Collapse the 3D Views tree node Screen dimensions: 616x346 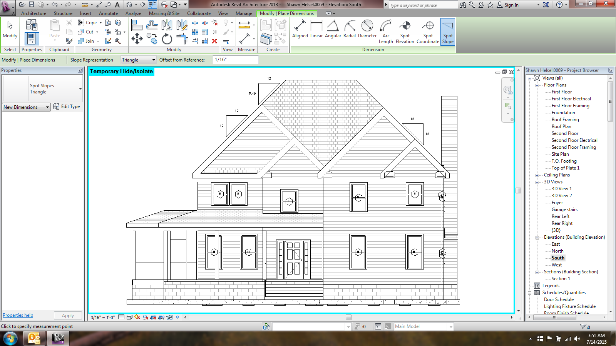click(x=537, y=182)
